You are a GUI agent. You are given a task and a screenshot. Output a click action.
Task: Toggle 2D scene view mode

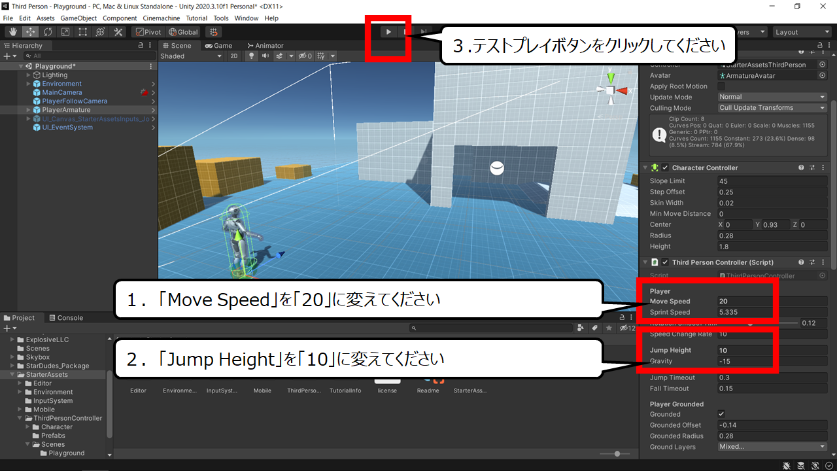pos(234,56)
